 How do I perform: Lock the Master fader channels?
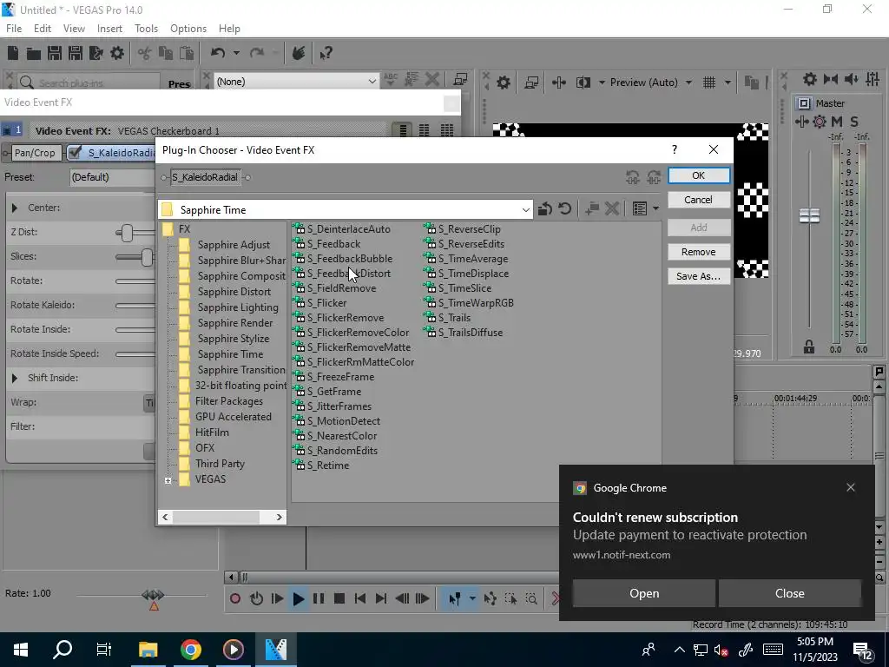(x=809, y=347)
